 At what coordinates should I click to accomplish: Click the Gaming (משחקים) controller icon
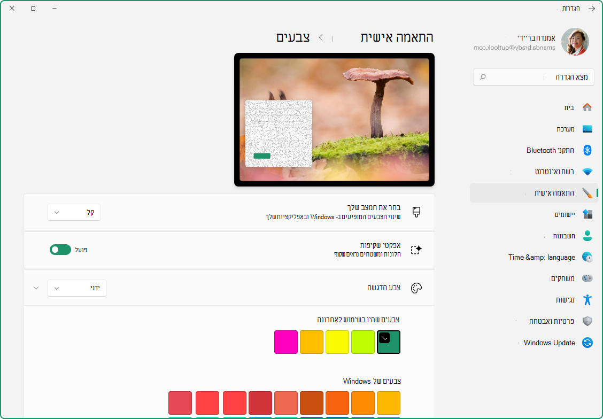587,278
